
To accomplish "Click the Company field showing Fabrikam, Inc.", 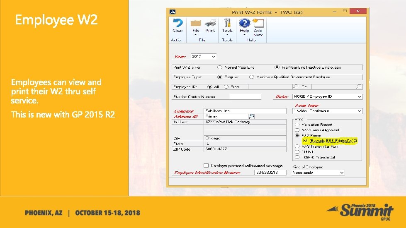I will point(245,111).
